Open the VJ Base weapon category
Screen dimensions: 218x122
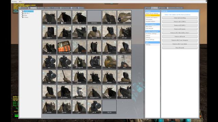26,17
